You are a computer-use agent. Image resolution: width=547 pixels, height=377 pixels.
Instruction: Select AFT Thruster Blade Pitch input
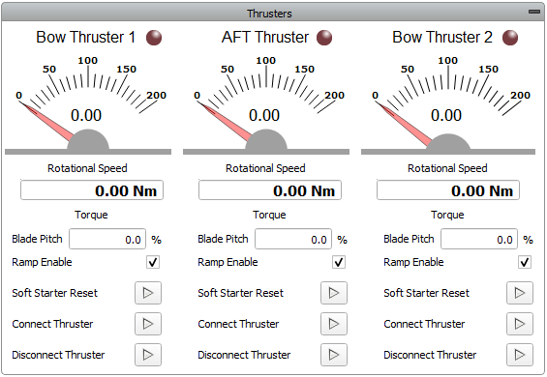293,239
